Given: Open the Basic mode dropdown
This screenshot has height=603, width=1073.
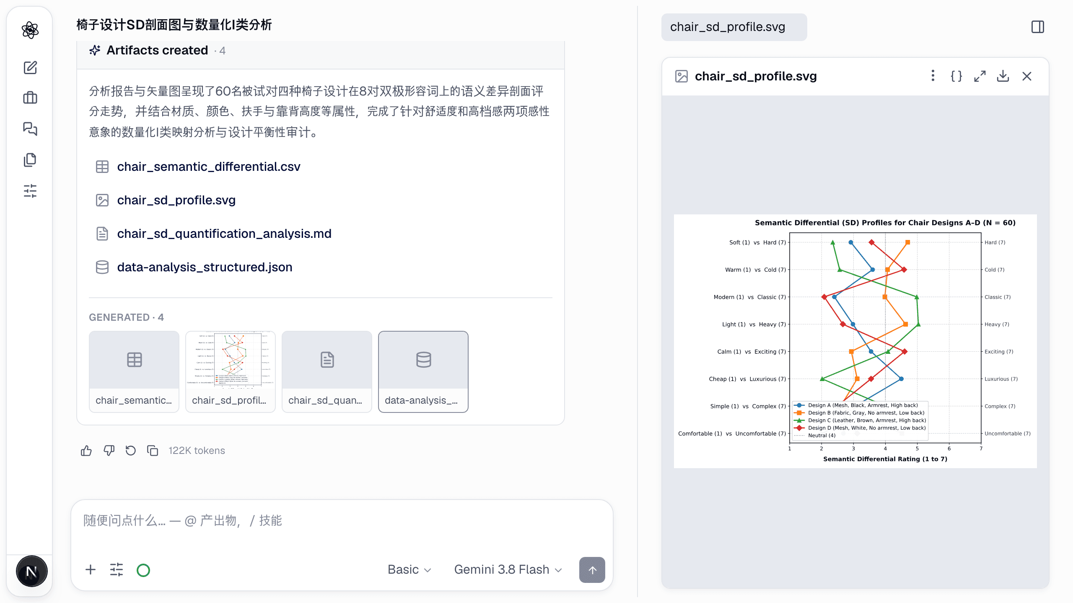Looking at the screenshot, I should coord(409,569).
